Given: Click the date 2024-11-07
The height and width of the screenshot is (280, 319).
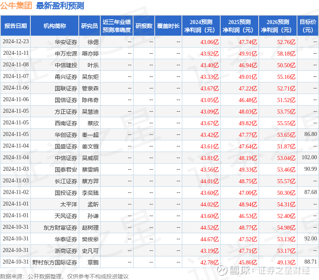Looking at the screenshot, I should [x=16, y=76].
